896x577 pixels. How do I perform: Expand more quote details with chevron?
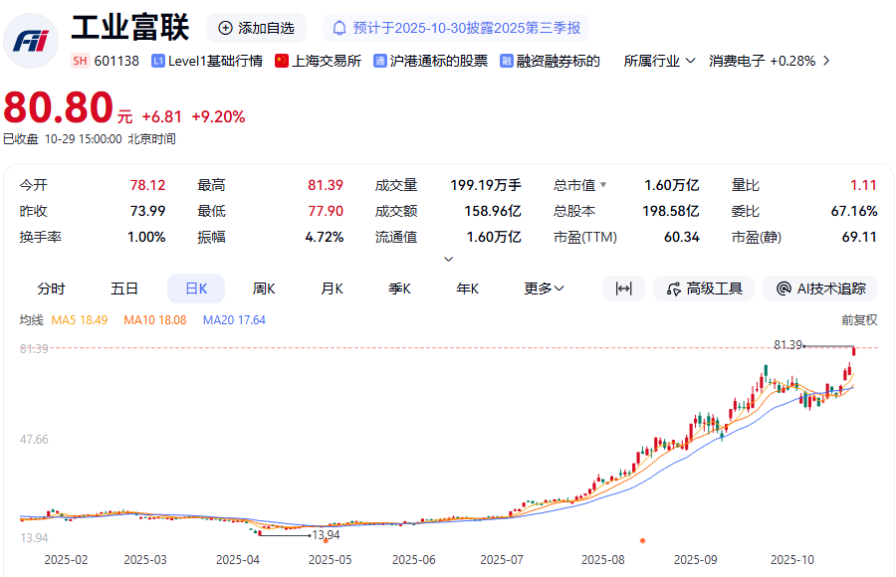click(x=448, y=259)
